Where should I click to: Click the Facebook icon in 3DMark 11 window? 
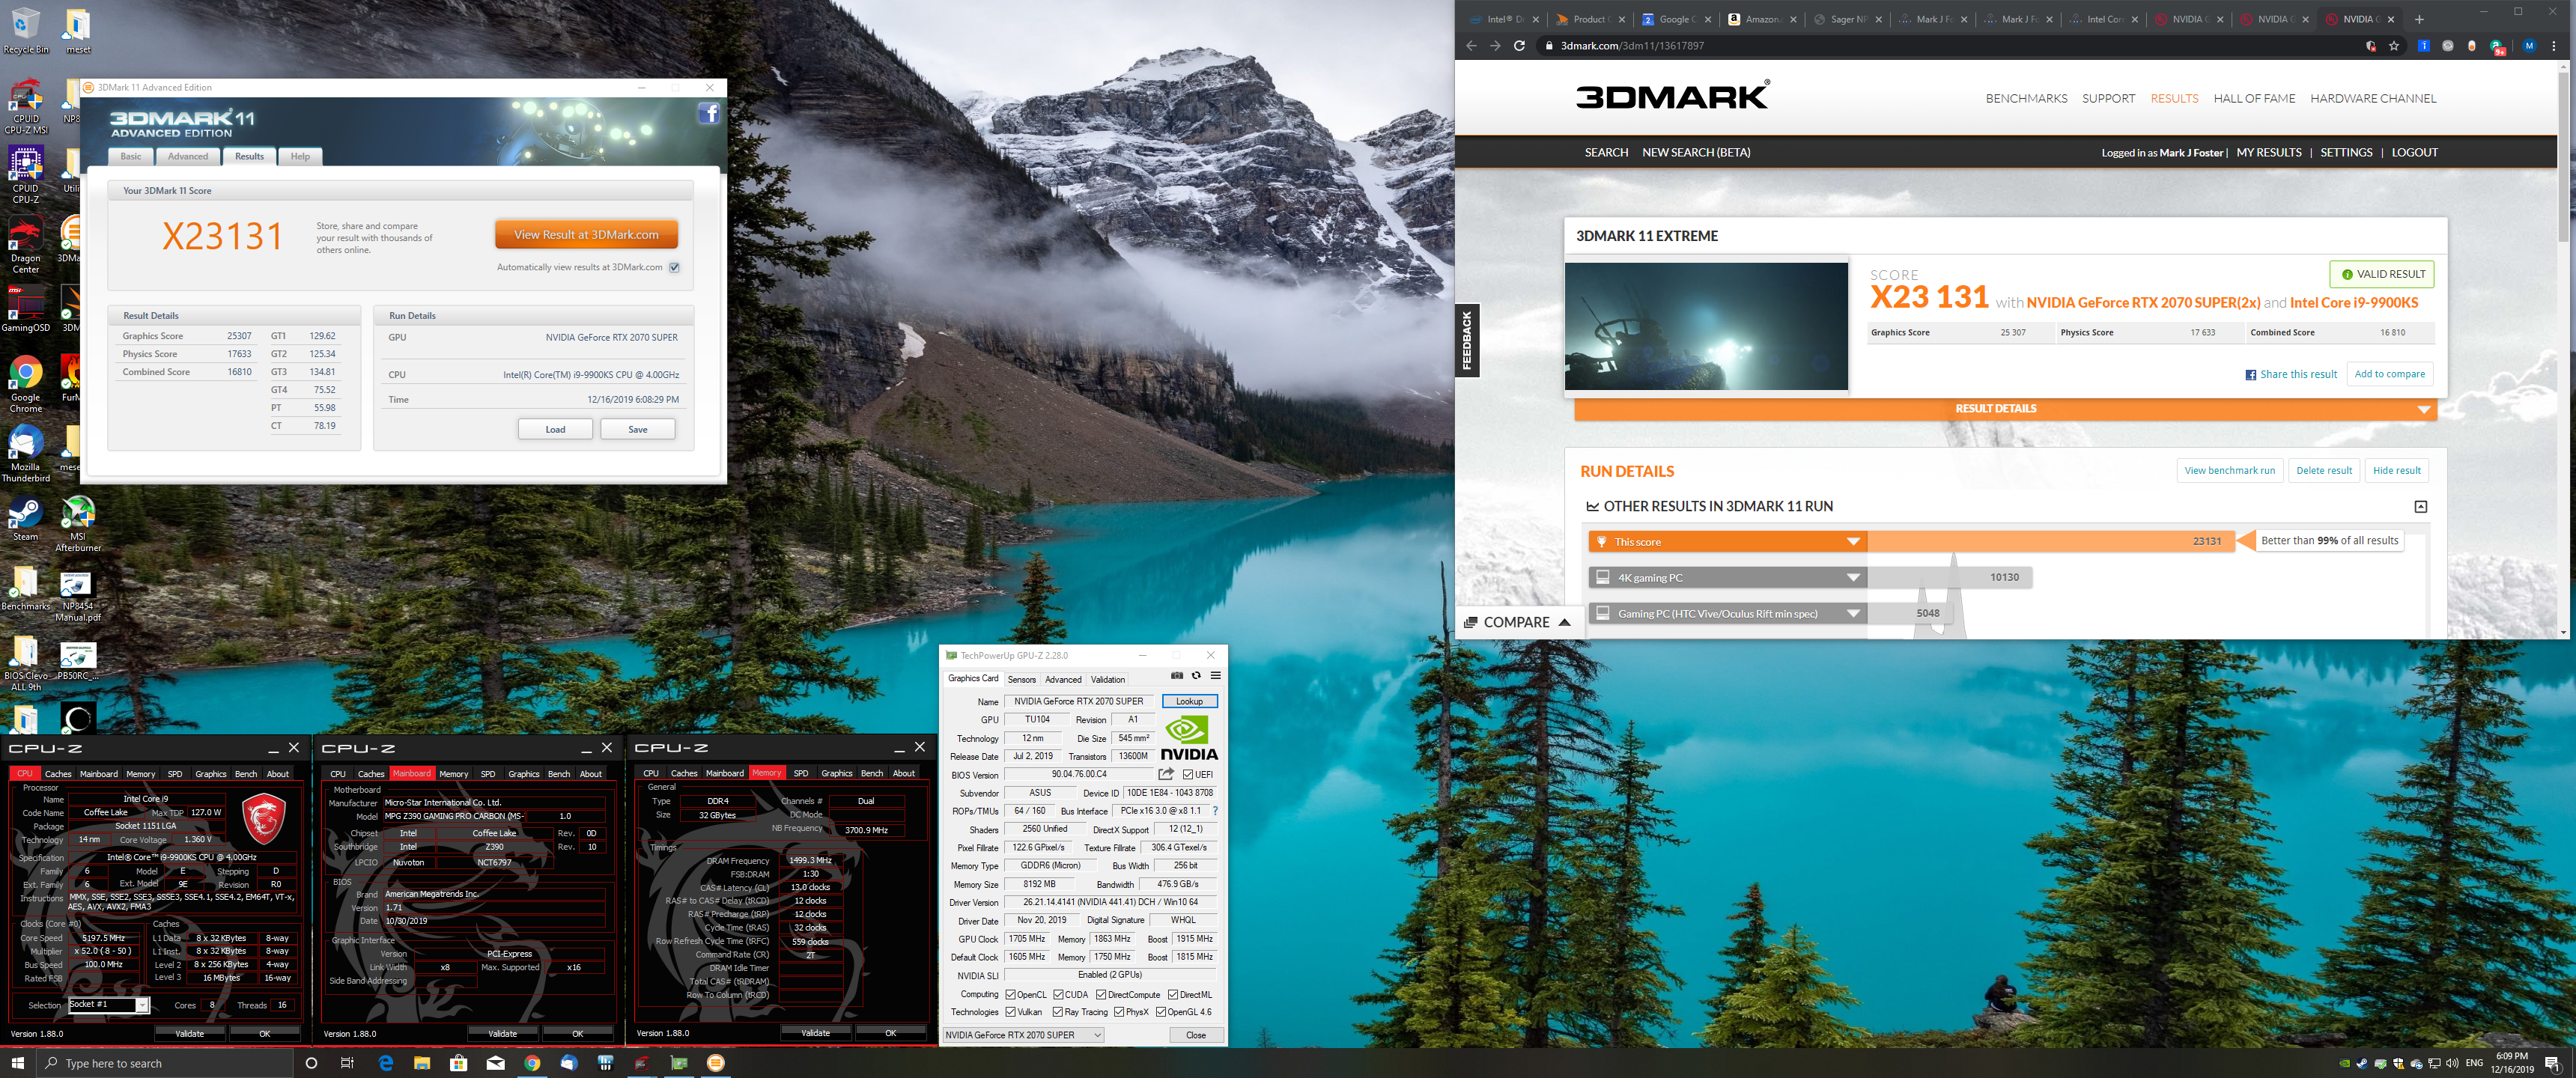(x=709, y=113)
